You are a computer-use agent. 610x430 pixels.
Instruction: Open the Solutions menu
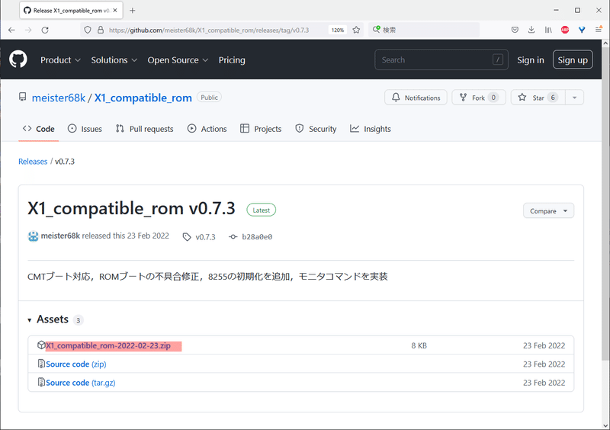[114, 60]
